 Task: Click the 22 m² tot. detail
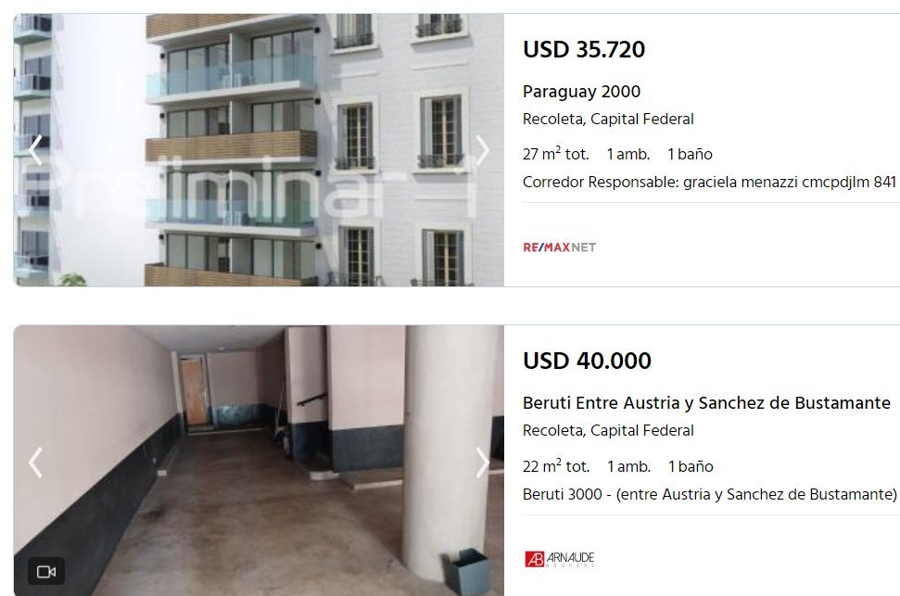[x=556, y=465]
